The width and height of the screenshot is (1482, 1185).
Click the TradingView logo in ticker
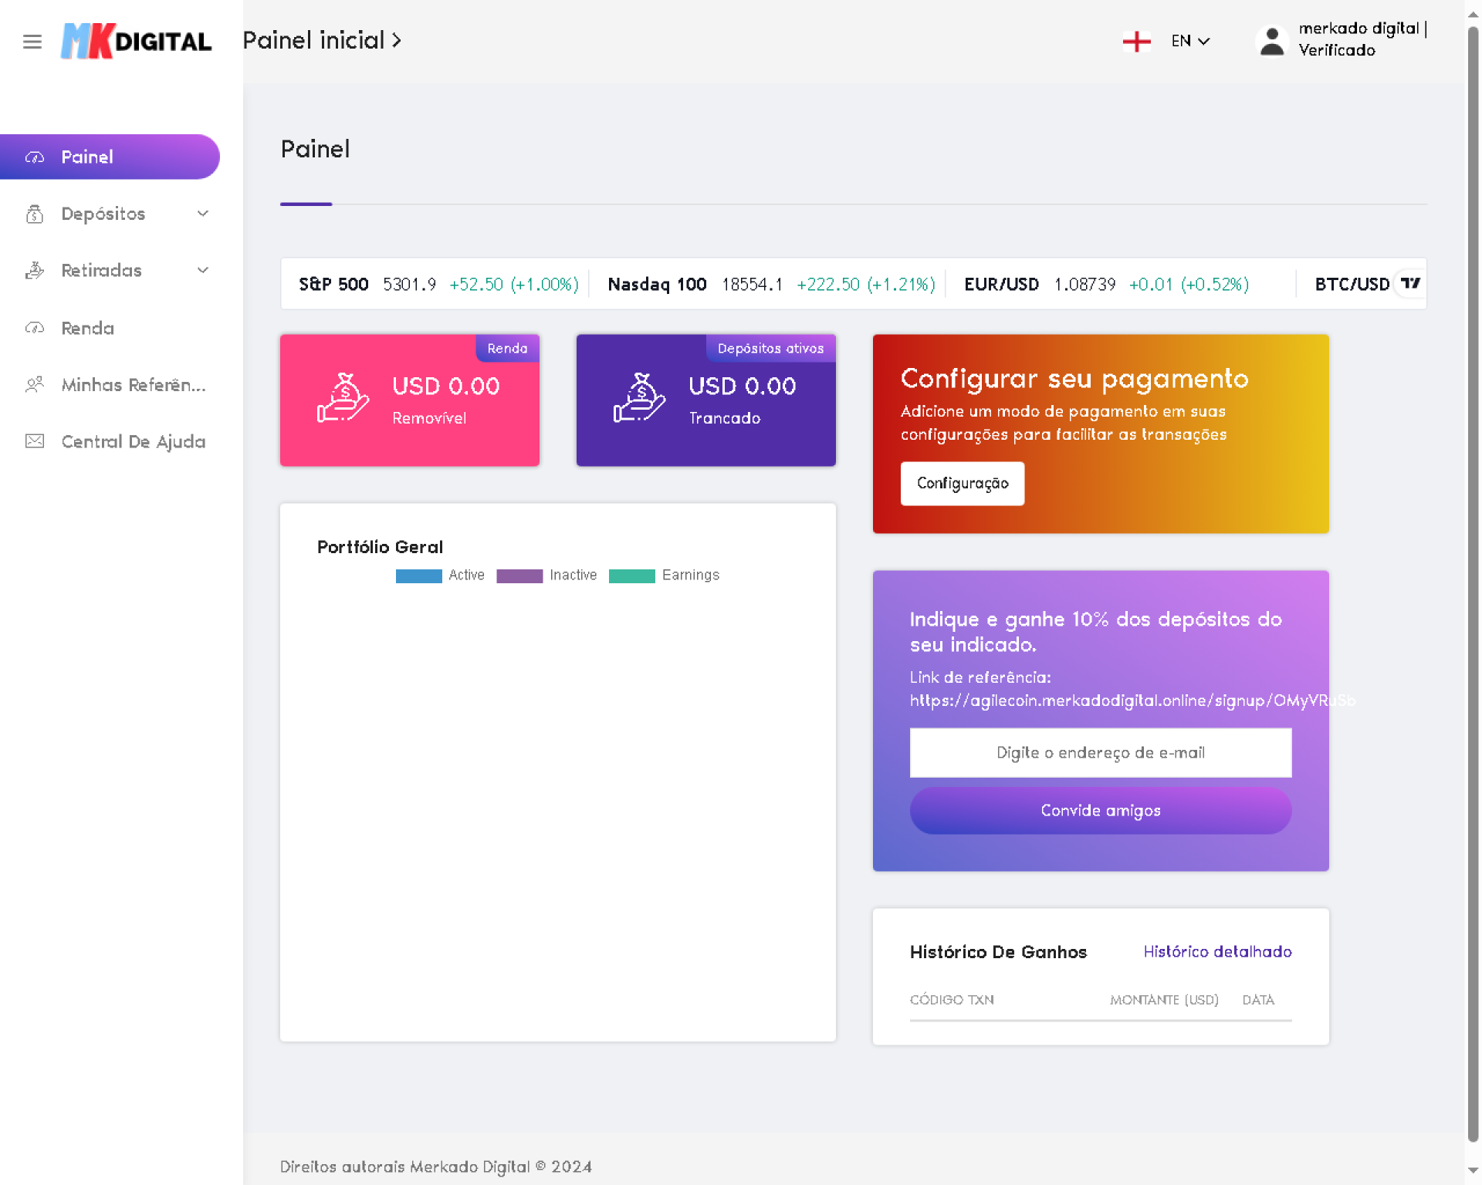(1410, 284)
